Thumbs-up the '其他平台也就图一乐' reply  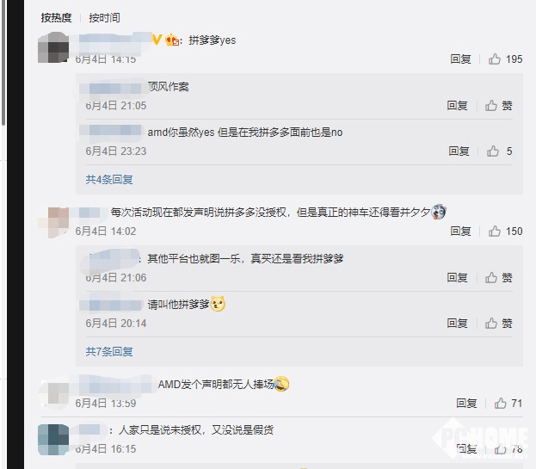[491, 278]
